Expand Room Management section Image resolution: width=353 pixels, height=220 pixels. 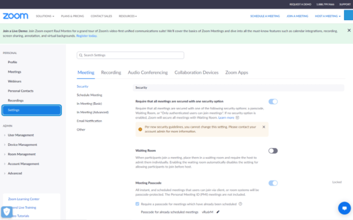(x=22, y=154)
